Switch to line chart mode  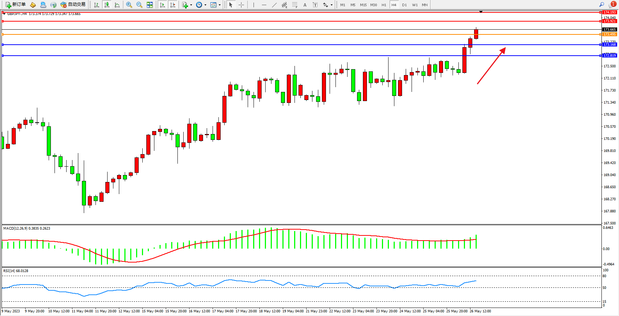(x=117, y=5)
